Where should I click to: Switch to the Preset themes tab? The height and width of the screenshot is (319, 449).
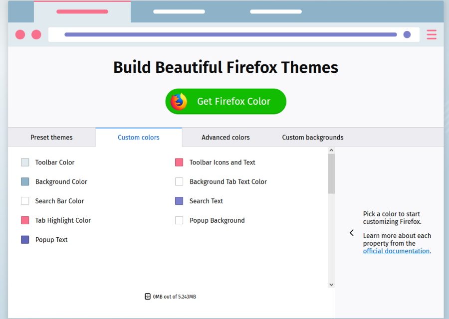pos(51,137)
